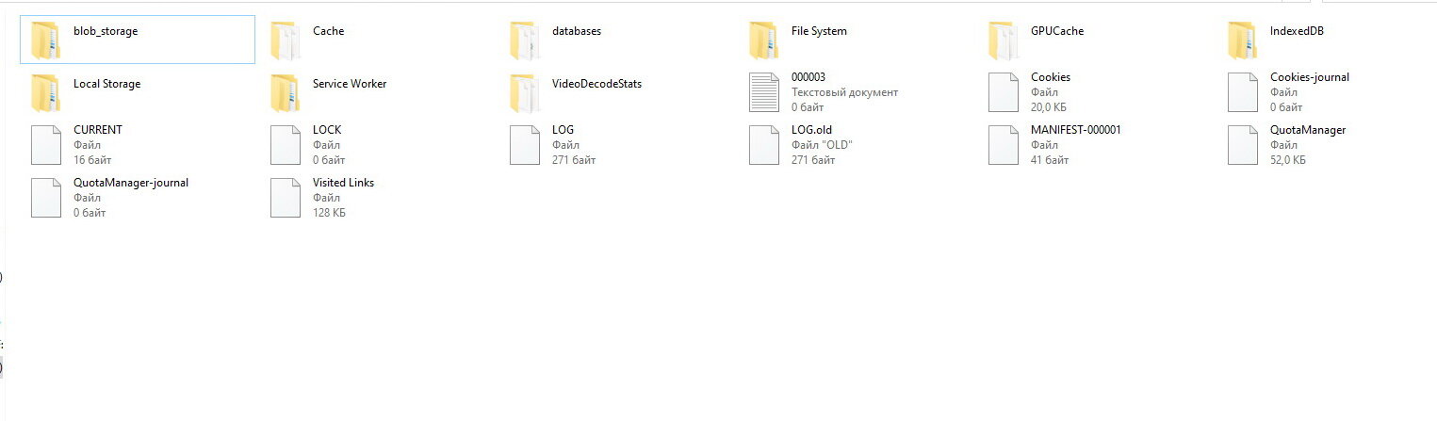Select the IndexedDB folder icon

coord(1242,40)
